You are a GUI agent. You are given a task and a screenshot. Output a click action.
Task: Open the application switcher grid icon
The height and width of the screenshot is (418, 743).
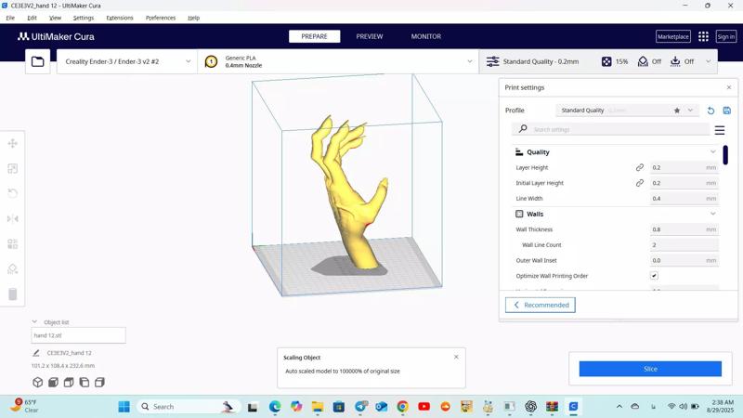click(x=703, y=36)
